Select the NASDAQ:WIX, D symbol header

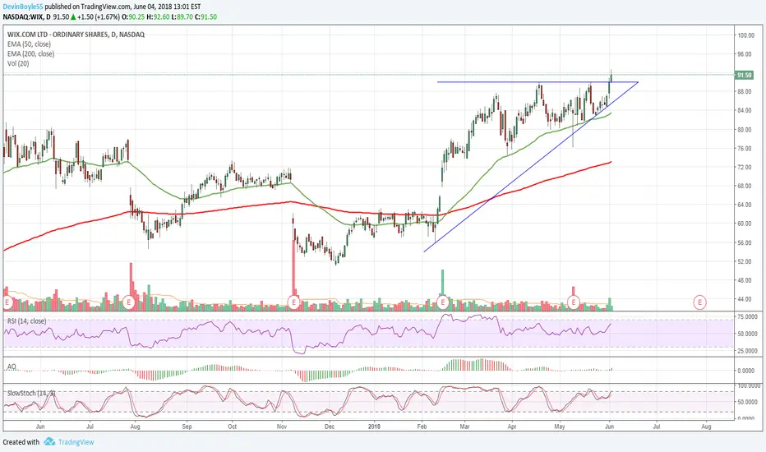26,16
